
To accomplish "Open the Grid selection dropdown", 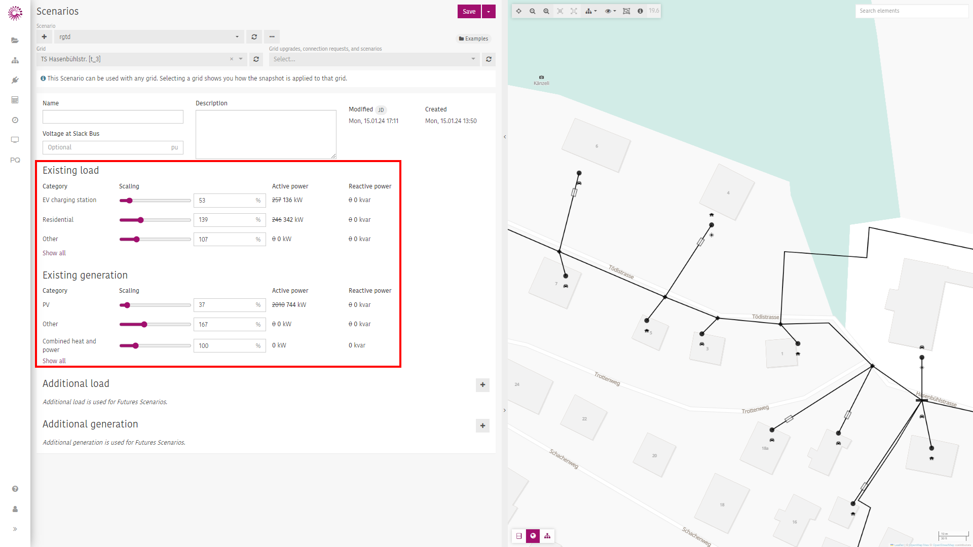I will click(241, 59).
